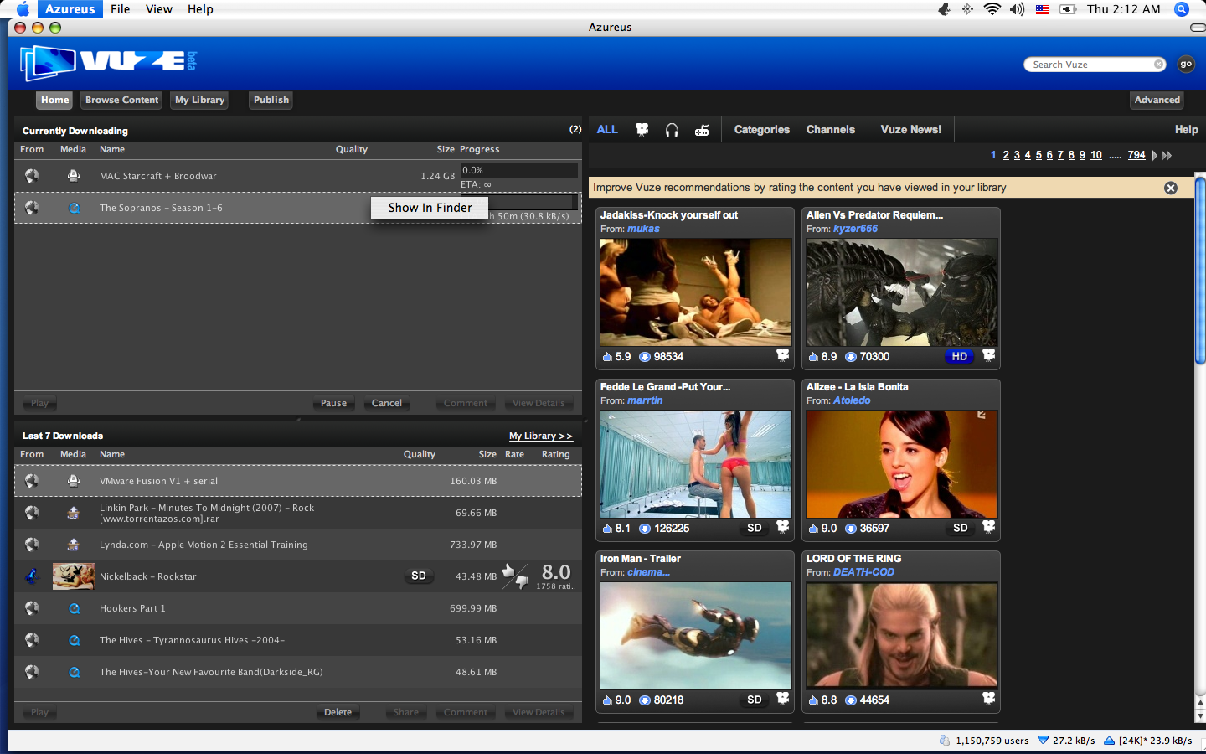Clear the Search Vuze field
1206x754 pixels.
(x=1158, y=65)
